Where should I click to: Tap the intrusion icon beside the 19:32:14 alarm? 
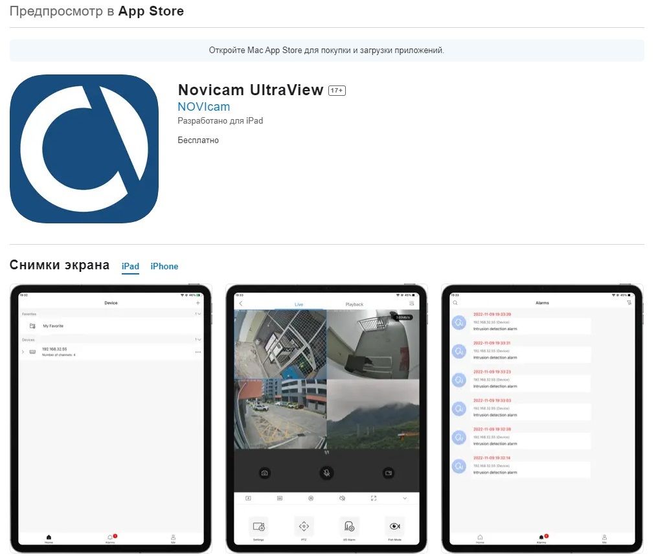459,466
